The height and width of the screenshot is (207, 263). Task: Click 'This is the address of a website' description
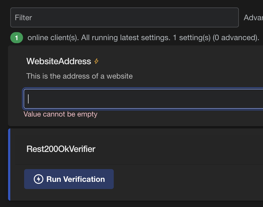coord(80,76)
